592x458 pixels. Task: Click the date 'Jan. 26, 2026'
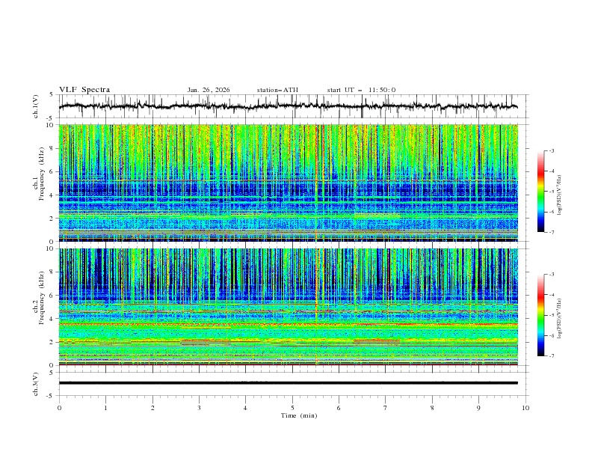209,90
